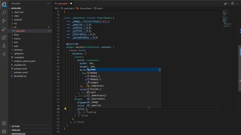Screen dimensions: 241x135
Task: Place cursor on line 59 child:
Action: tap(81, 109)
